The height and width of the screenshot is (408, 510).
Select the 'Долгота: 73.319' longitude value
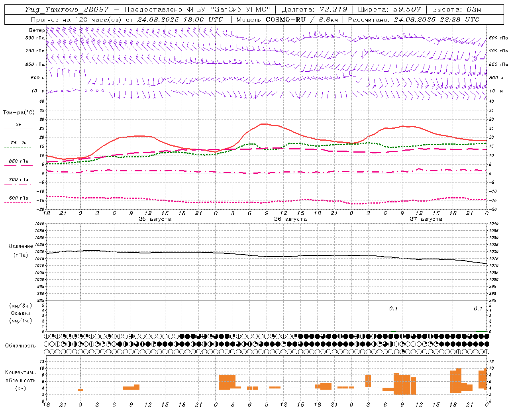coord(314,10)
